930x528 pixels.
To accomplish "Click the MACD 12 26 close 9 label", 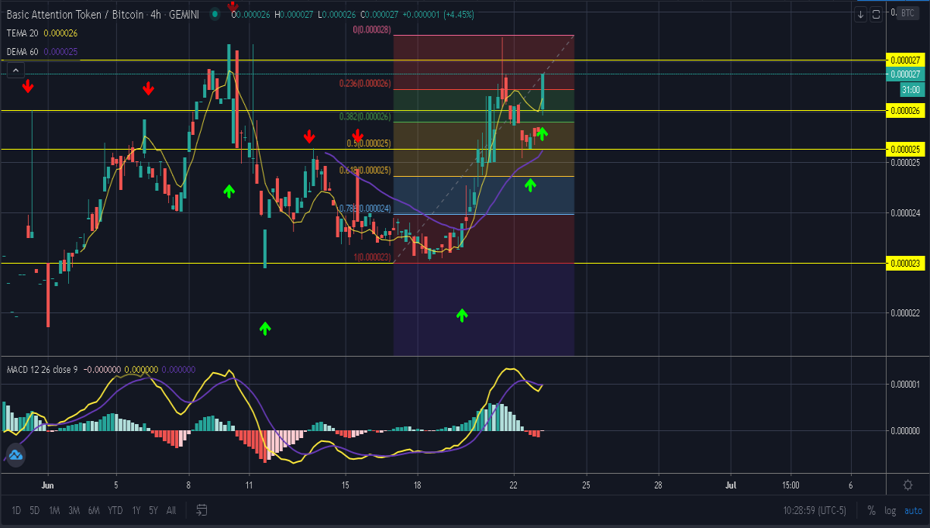I will tap(42, 370).
